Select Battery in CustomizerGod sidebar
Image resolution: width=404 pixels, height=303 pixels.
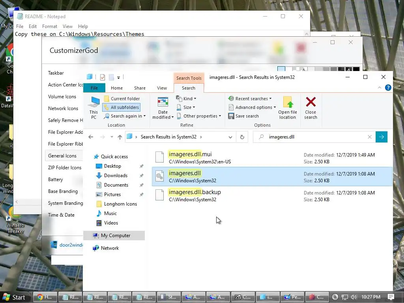[55, 180]
